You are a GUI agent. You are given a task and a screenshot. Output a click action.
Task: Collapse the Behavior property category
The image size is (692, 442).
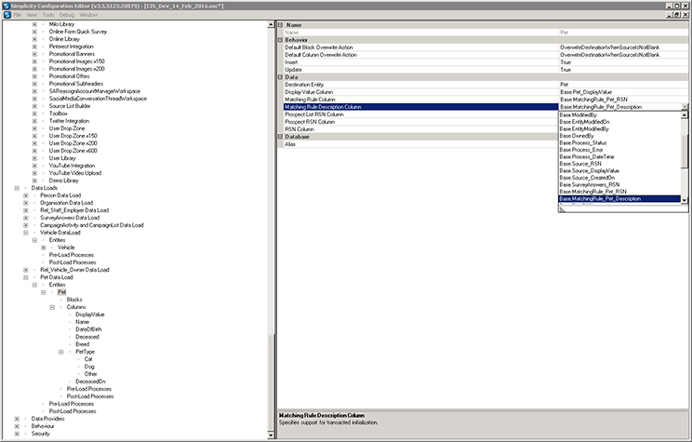click(x=280, y=40)
